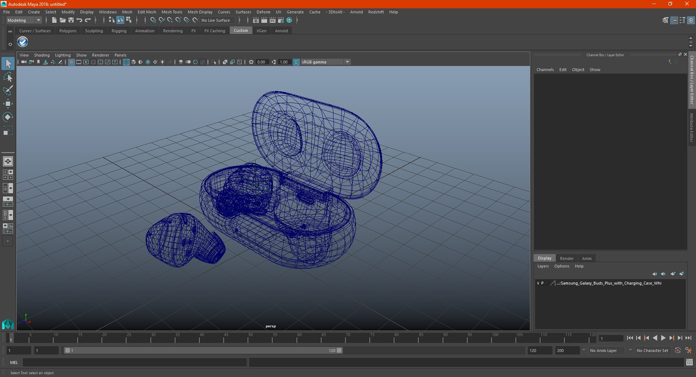Switch to the Polygons shelf tab
Screen dimensions: 696x377
point(68,31)
